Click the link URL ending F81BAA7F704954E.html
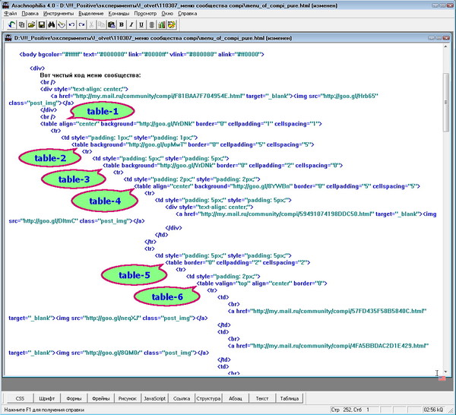 click(159, 96)
